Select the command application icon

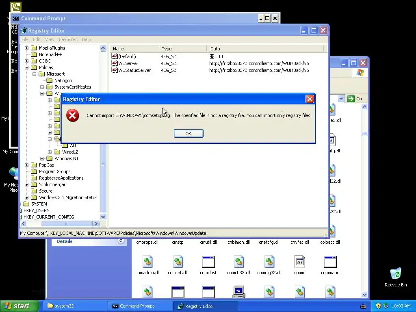330,262
